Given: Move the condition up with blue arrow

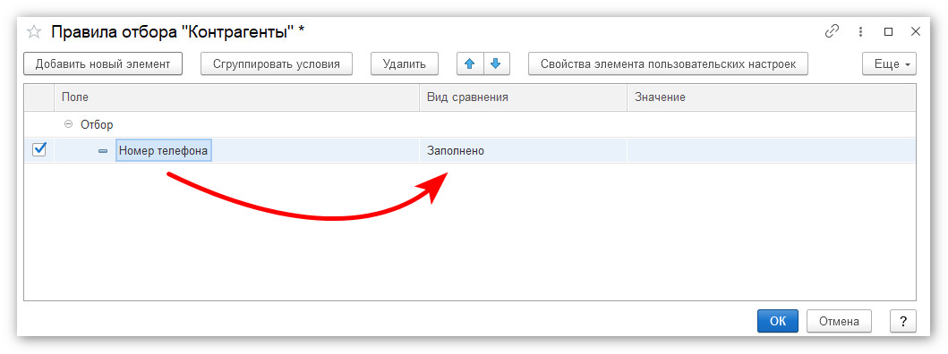Looking at the screenshot, I should tap(470, 63).
